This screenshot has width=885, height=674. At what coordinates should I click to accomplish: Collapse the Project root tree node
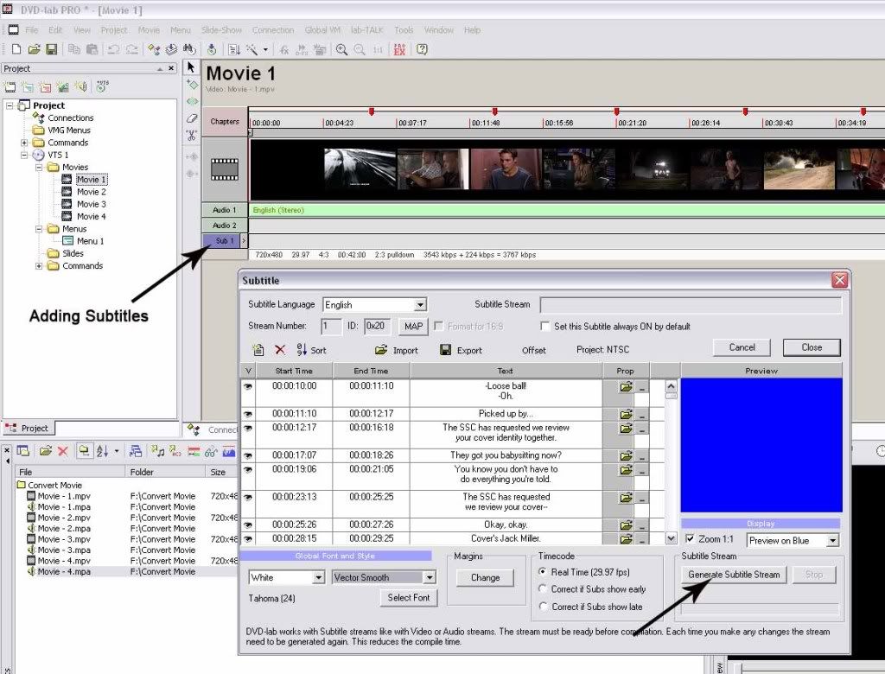pos(10,105)
